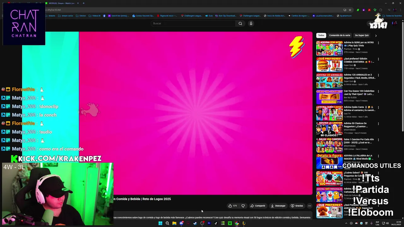Open 'Videos IA' bookmarks folder
Viewport: 404px width, 227px height.
pos(94,16)
